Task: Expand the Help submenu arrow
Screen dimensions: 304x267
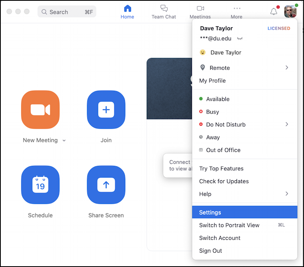Action: pyautogui.click(x=287, y=194)
